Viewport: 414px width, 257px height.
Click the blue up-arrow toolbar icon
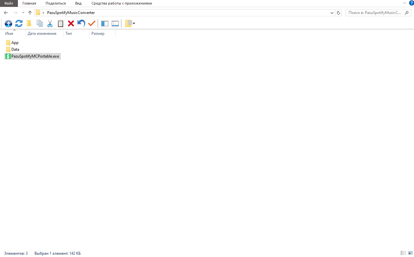pyautogui.click(x=8, y=23)
